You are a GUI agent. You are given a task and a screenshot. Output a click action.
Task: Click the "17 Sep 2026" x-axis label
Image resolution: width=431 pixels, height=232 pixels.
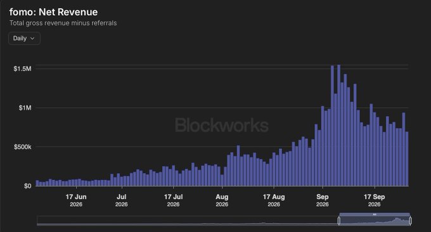(x=375, y=200)
